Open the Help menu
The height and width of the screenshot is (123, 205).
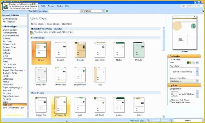67,6
